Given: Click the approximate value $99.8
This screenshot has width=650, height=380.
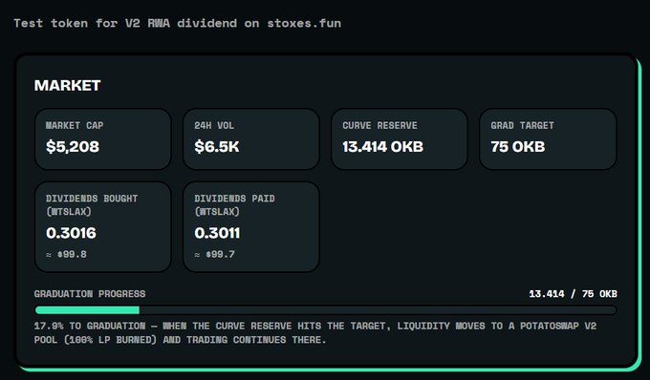Looking at the screenshot, I should 66,254.
